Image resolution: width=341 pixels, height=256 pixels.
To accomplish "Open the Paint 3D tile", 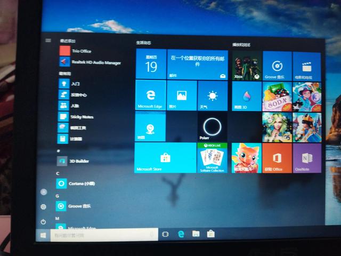I will click(247, 97).
